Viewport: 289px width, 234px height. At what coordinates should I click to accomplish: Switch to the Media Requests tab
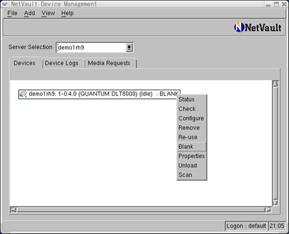pos(109,63)
